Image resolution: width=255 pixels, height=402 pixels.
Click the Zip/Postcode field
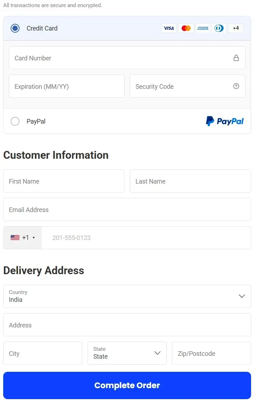211,353
